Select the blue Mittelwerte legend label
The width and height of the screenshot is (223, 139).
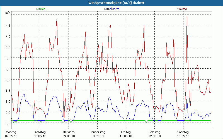pyautogui.click(x=112, y=9)
